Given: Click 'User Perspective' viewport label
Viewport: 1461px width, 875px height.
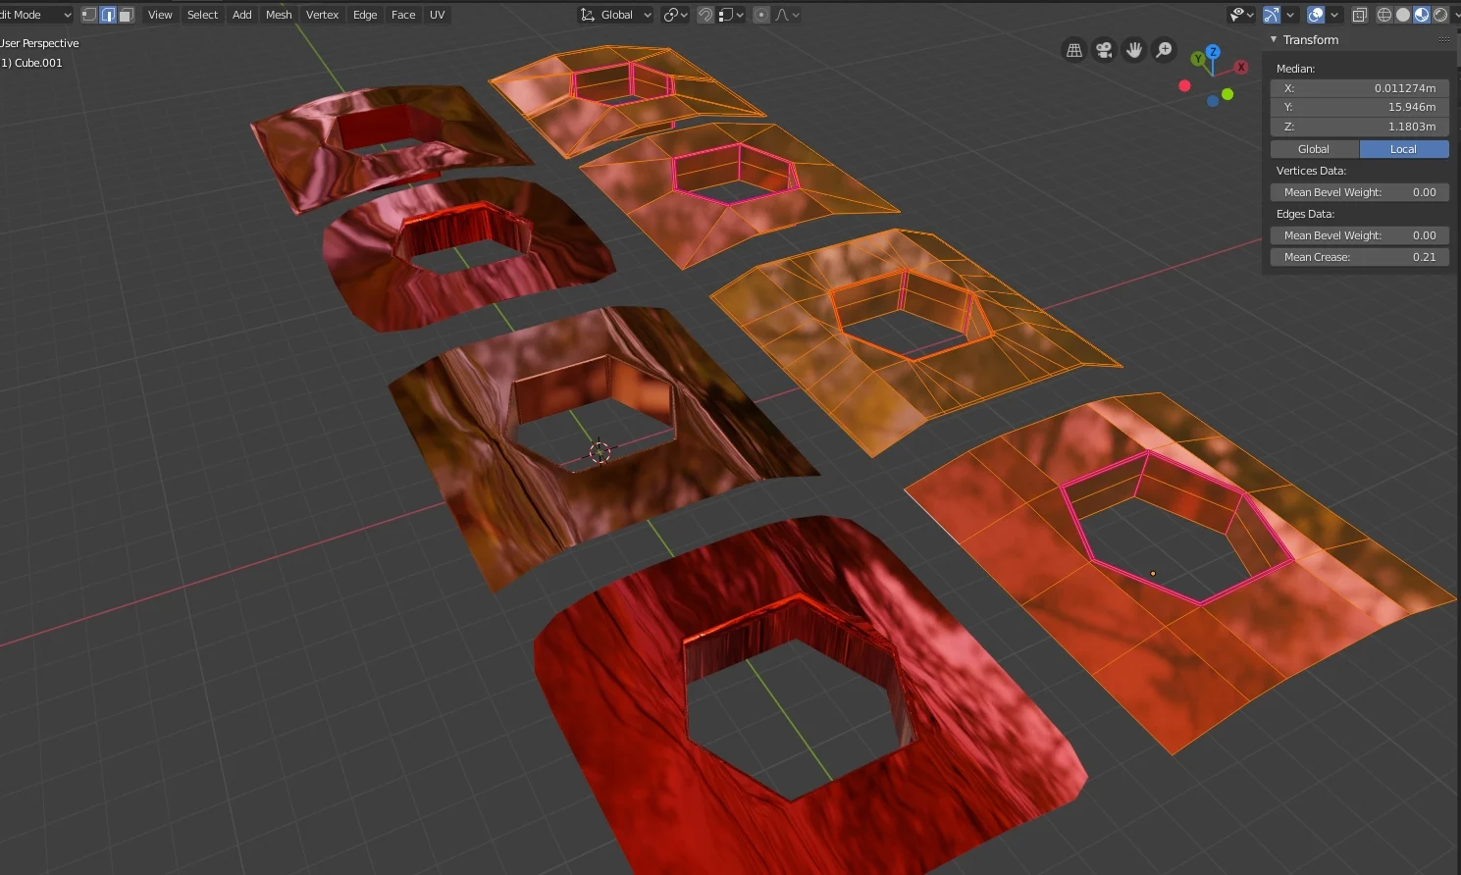Looking at the screenshot, I should pos(39,43).
